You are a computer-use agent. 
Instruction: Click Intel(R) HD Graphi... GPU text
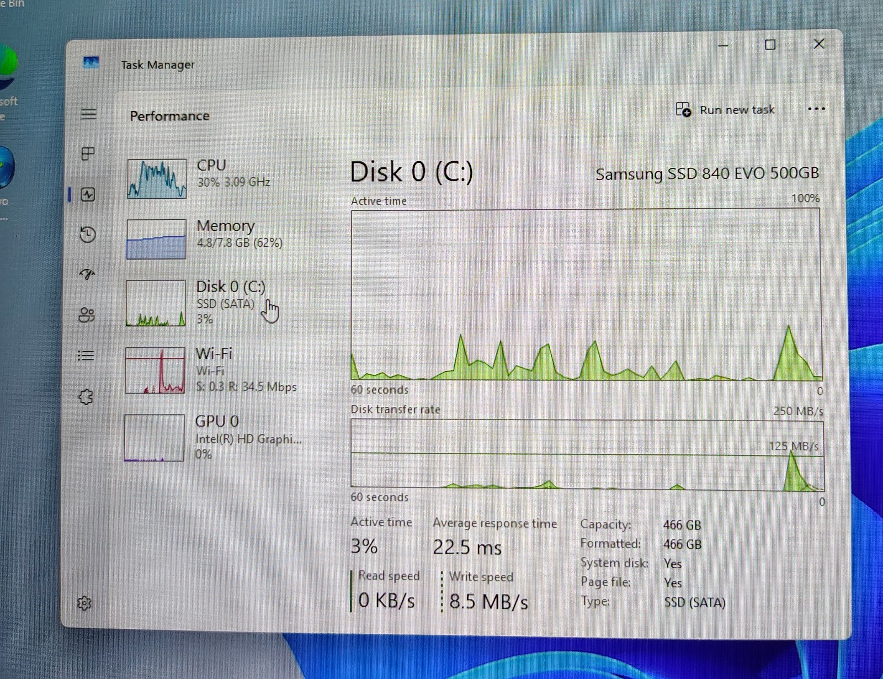pyautogui.click(x=248, y=439)
